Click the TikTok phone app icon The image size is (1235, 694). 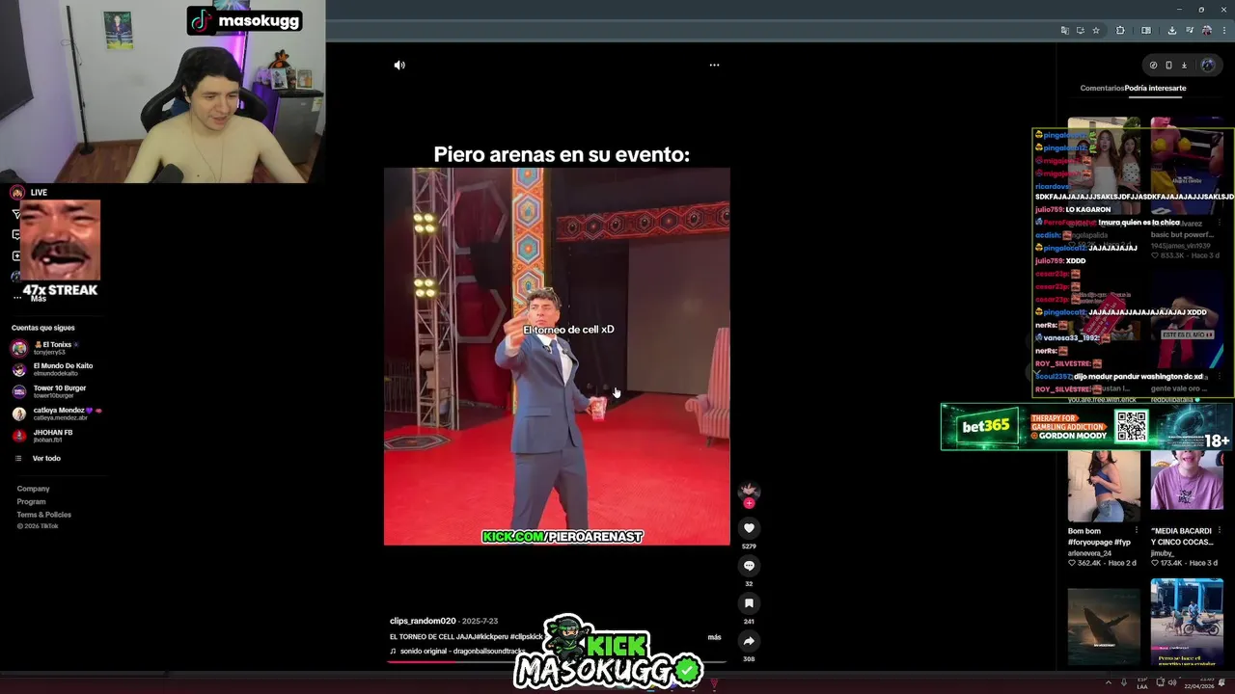click(1168, 66)
